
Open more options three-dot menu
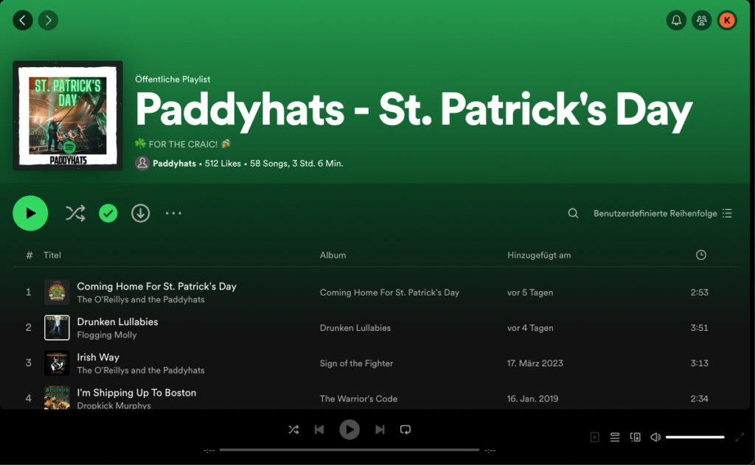coord(173,213)
